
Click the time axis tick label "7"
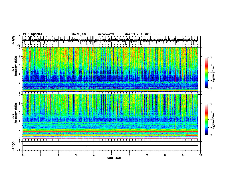tap(147, 155)
